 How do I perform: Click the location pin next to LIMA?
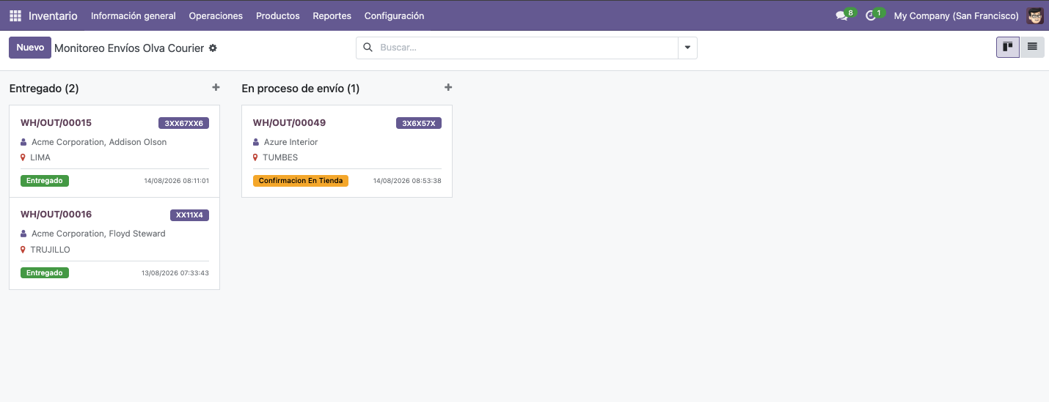[23, 157]
